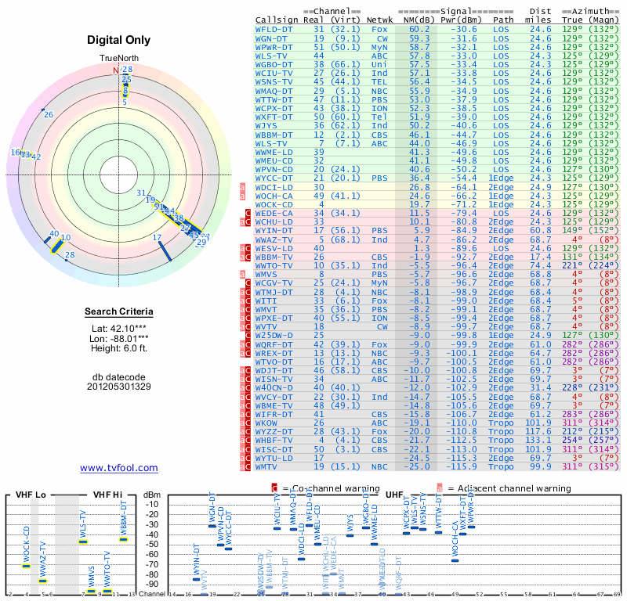Click channel 26 marker label on the radar
Viewport: 627px width, 601px height.
click(49, 115)
